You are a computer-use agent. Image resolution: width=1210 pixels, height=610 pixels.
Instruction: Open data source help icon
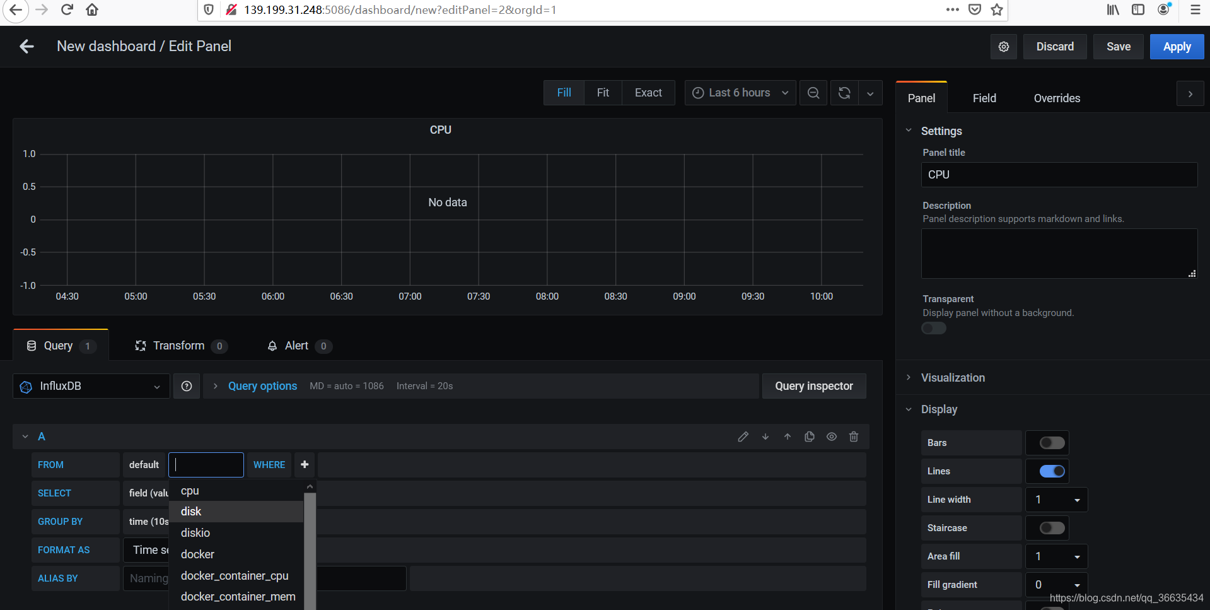pos(187,386)
